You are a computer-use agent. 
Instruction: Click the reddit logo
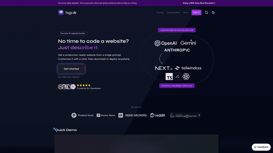(x=158, y=115)
